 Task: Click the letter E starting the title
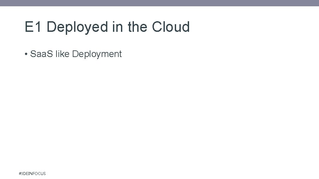(x=29, y=27)
